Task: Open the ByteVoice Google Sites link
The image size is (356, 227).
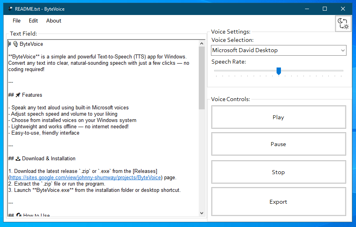Action: 85,178
